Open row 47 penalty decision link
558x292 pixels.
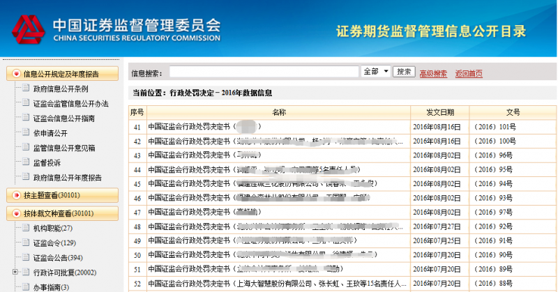pyautogui.click(x=204, y=212)
